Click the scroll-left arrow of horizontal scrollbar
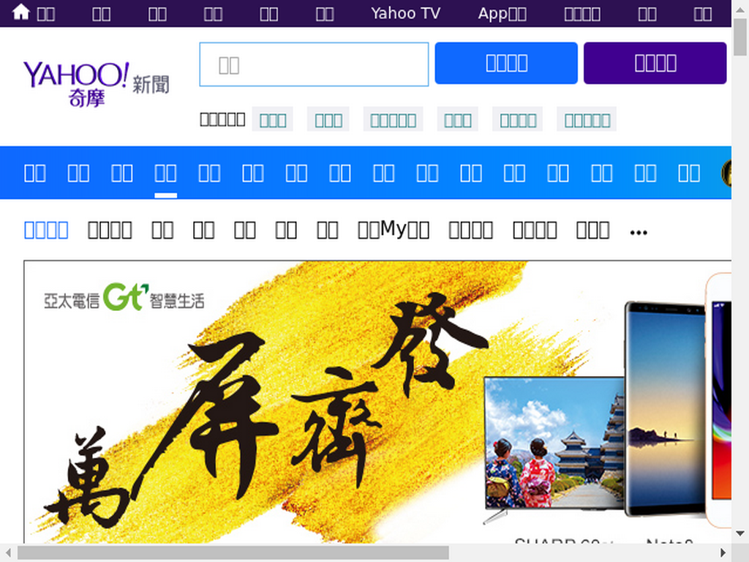 (8, 552)
